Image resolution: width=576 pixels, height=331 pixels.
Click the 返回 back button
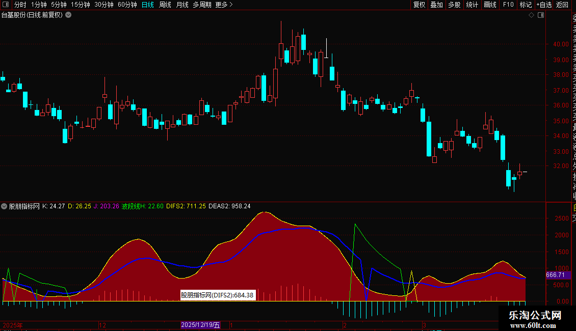click(x=562, y=5)
